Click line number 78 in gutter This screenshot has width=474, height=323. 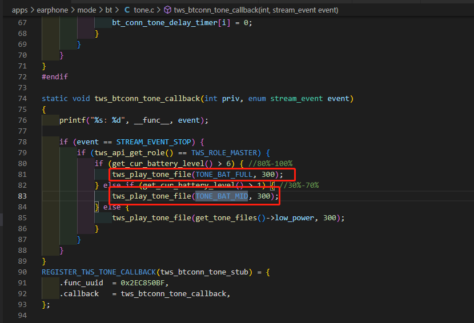pos(22,142)
